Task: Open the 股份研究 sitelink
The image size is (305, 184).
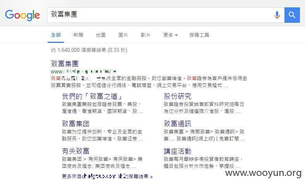Action: pos(177,96)
